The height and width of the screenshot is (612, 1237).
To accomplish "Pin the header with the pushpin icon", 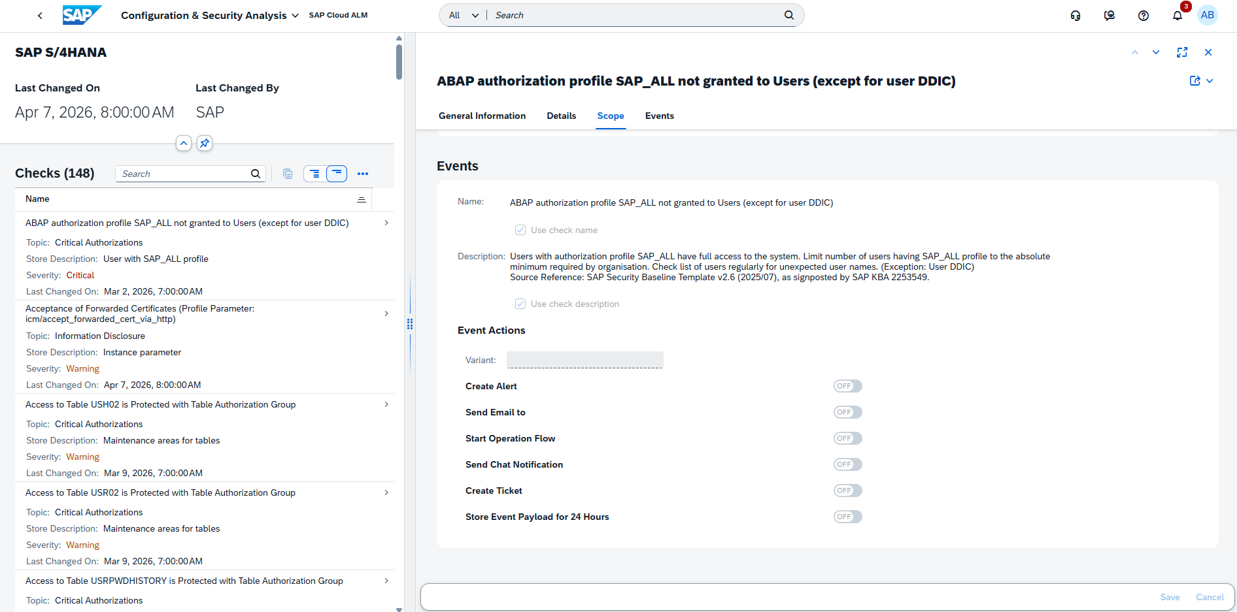I will click(x=205, y=143).
